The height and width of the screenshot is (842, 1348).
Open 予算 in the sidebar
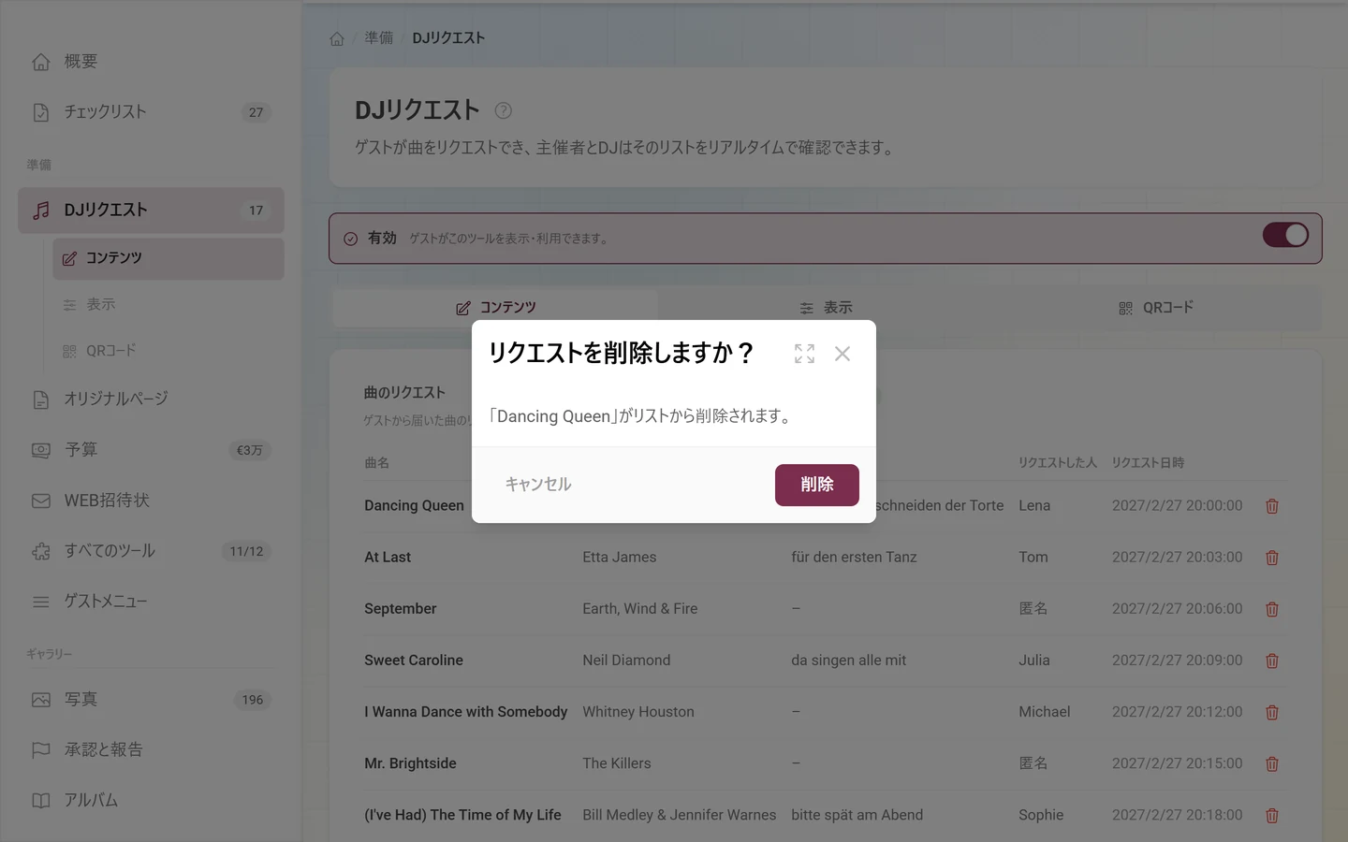151,450
